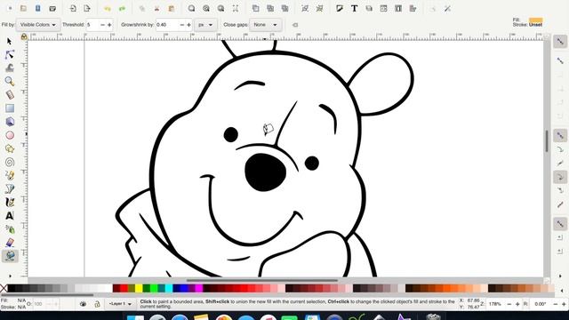Select the Spray tool
The image size is (569, 320).
tap(10, 229)
